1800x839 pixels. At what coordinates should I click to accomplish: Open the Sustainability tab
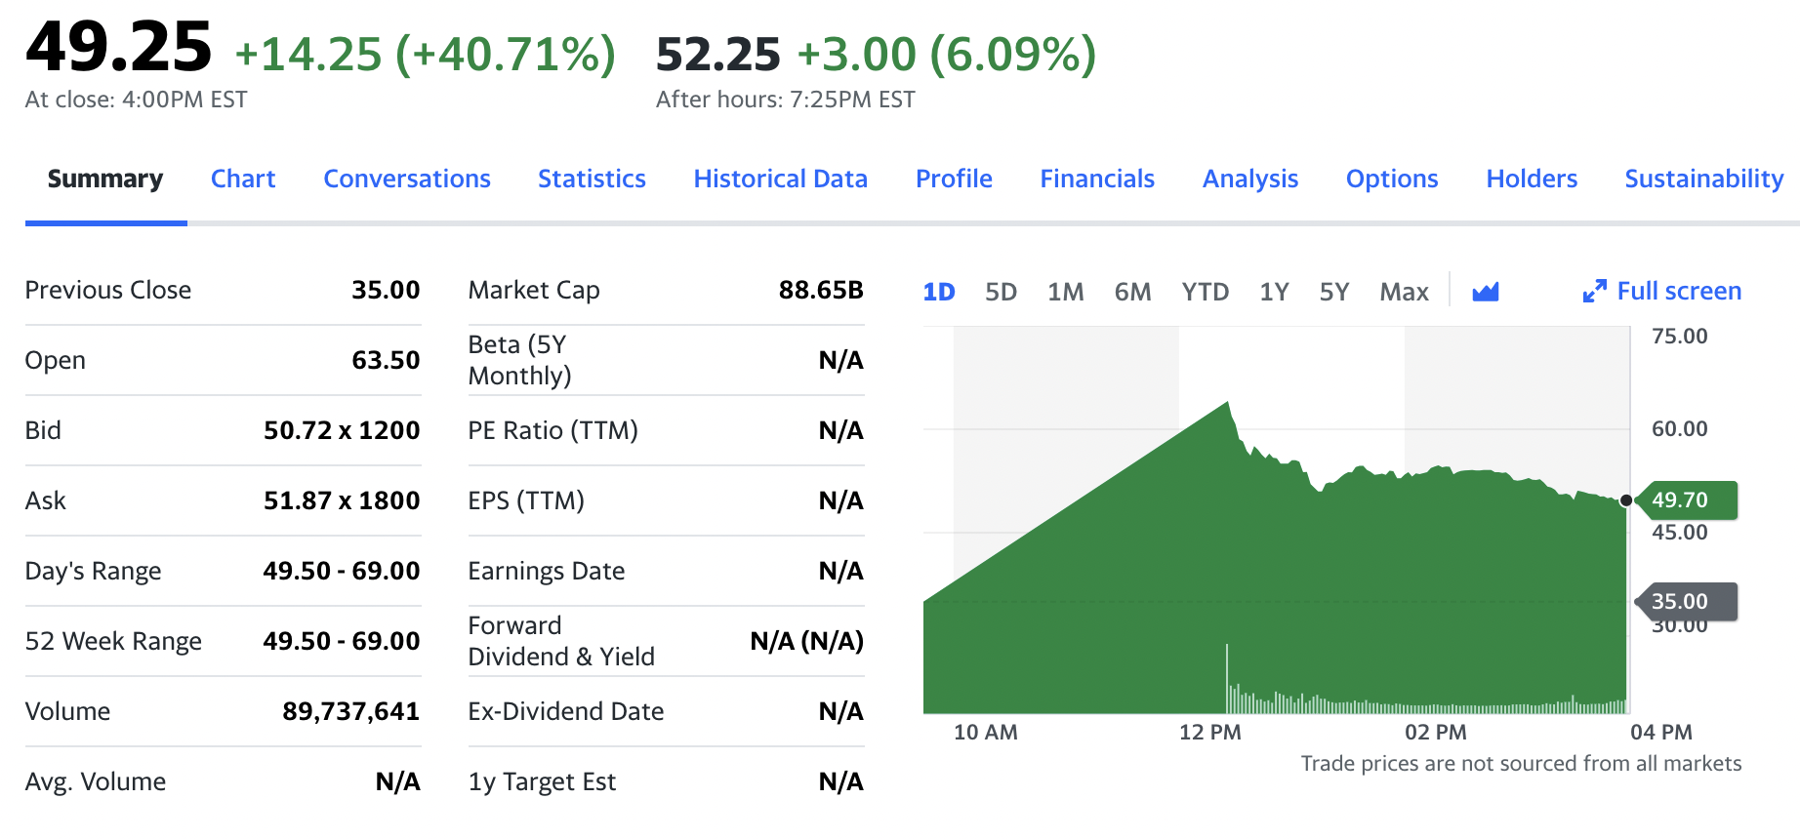point(1704,179)
